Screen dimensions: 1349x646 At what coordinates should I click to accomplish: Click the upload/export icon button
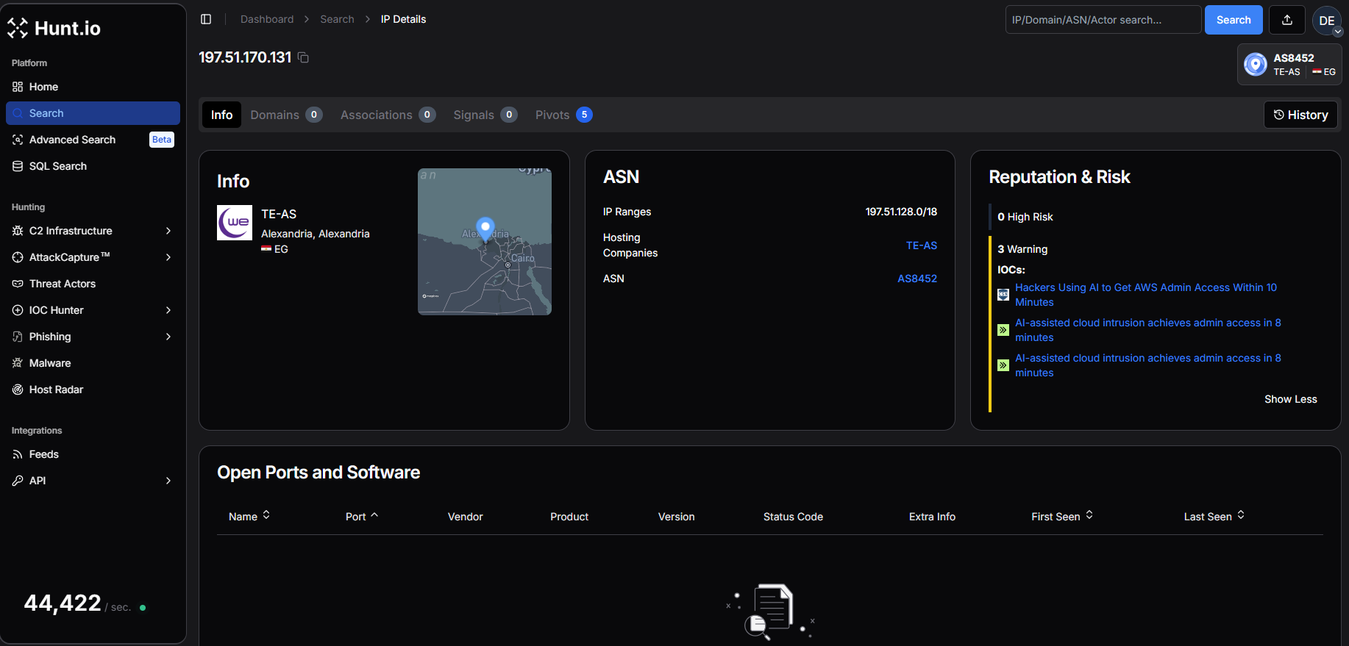tap(1287, 20)
